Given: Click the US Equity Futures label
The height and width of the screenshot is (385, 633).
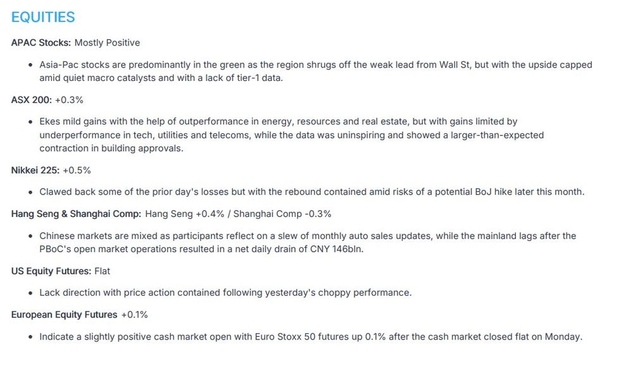Looking at the screenshot, I should pos(51,271).
